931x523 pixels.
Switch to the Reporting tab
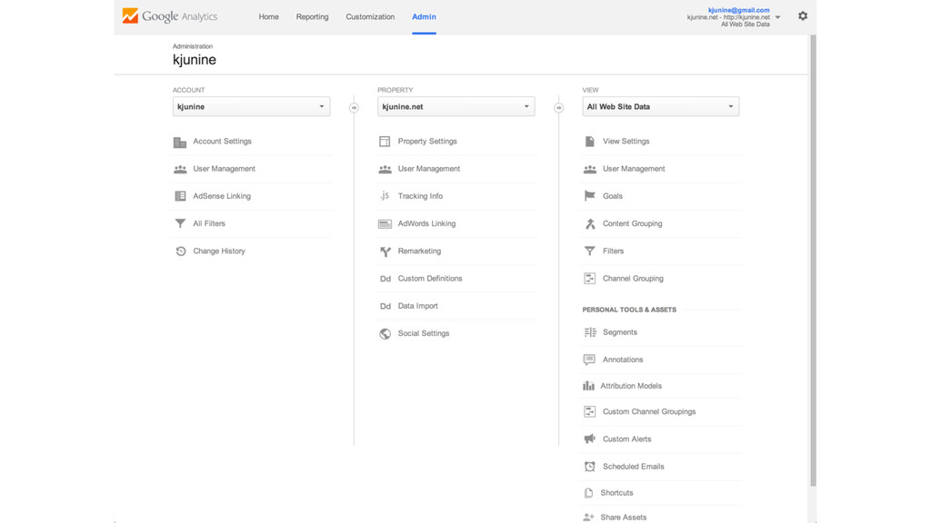[x=313, y=16]
